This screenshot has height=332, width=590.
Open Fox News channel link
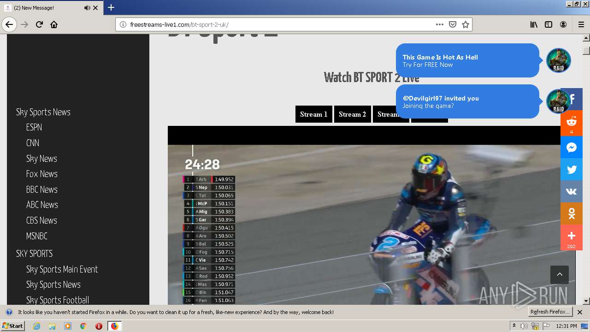pyautogui.click(x=42, y=174)
